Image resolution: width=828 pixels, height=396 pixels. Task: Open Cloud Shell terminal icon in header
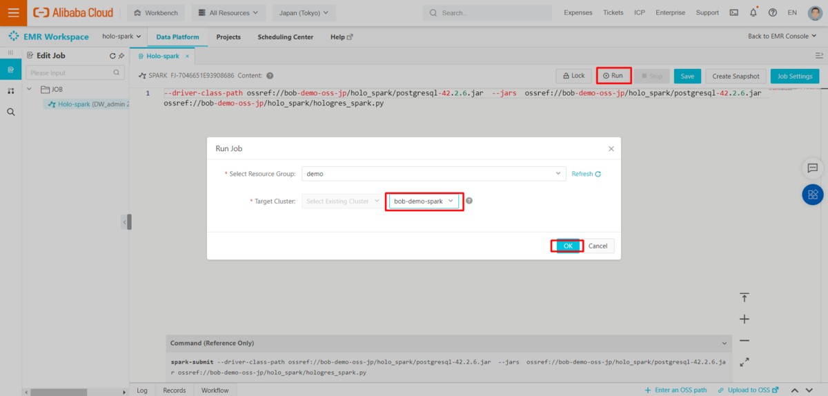pyautogui.click(x=733, y=12)
